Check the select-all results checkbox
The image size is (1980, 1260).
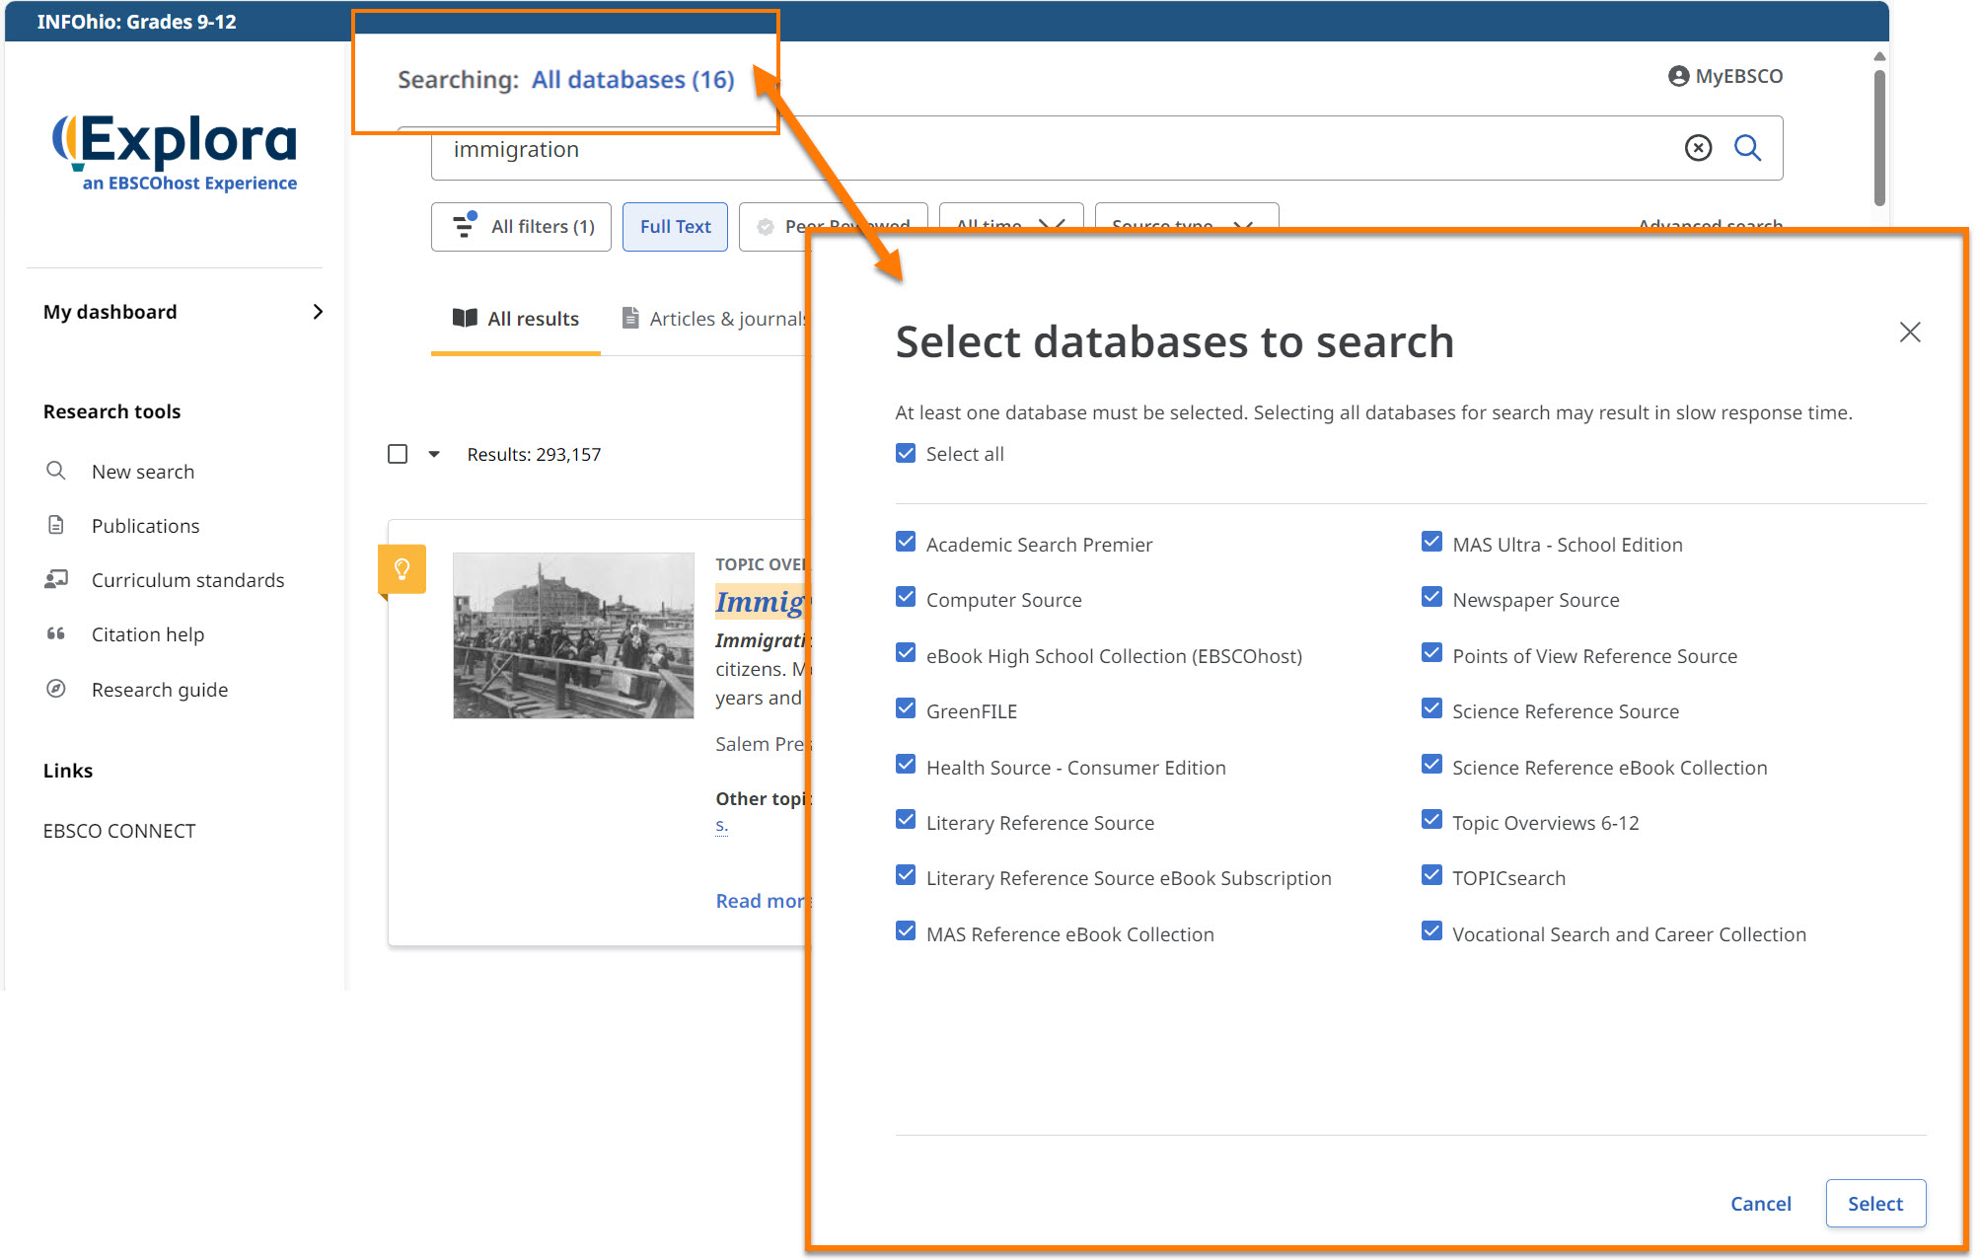point(398,454)
